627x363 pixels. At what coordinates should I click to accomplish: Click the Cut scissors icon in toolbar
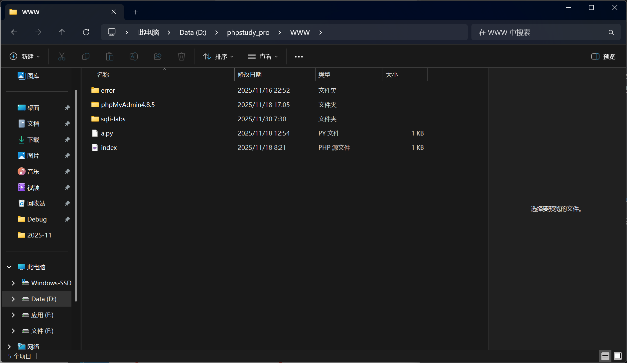(x=62, y=56)
